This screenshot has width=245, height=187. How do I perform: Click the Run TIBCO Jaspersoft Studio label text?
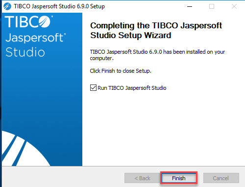(132, 88)
